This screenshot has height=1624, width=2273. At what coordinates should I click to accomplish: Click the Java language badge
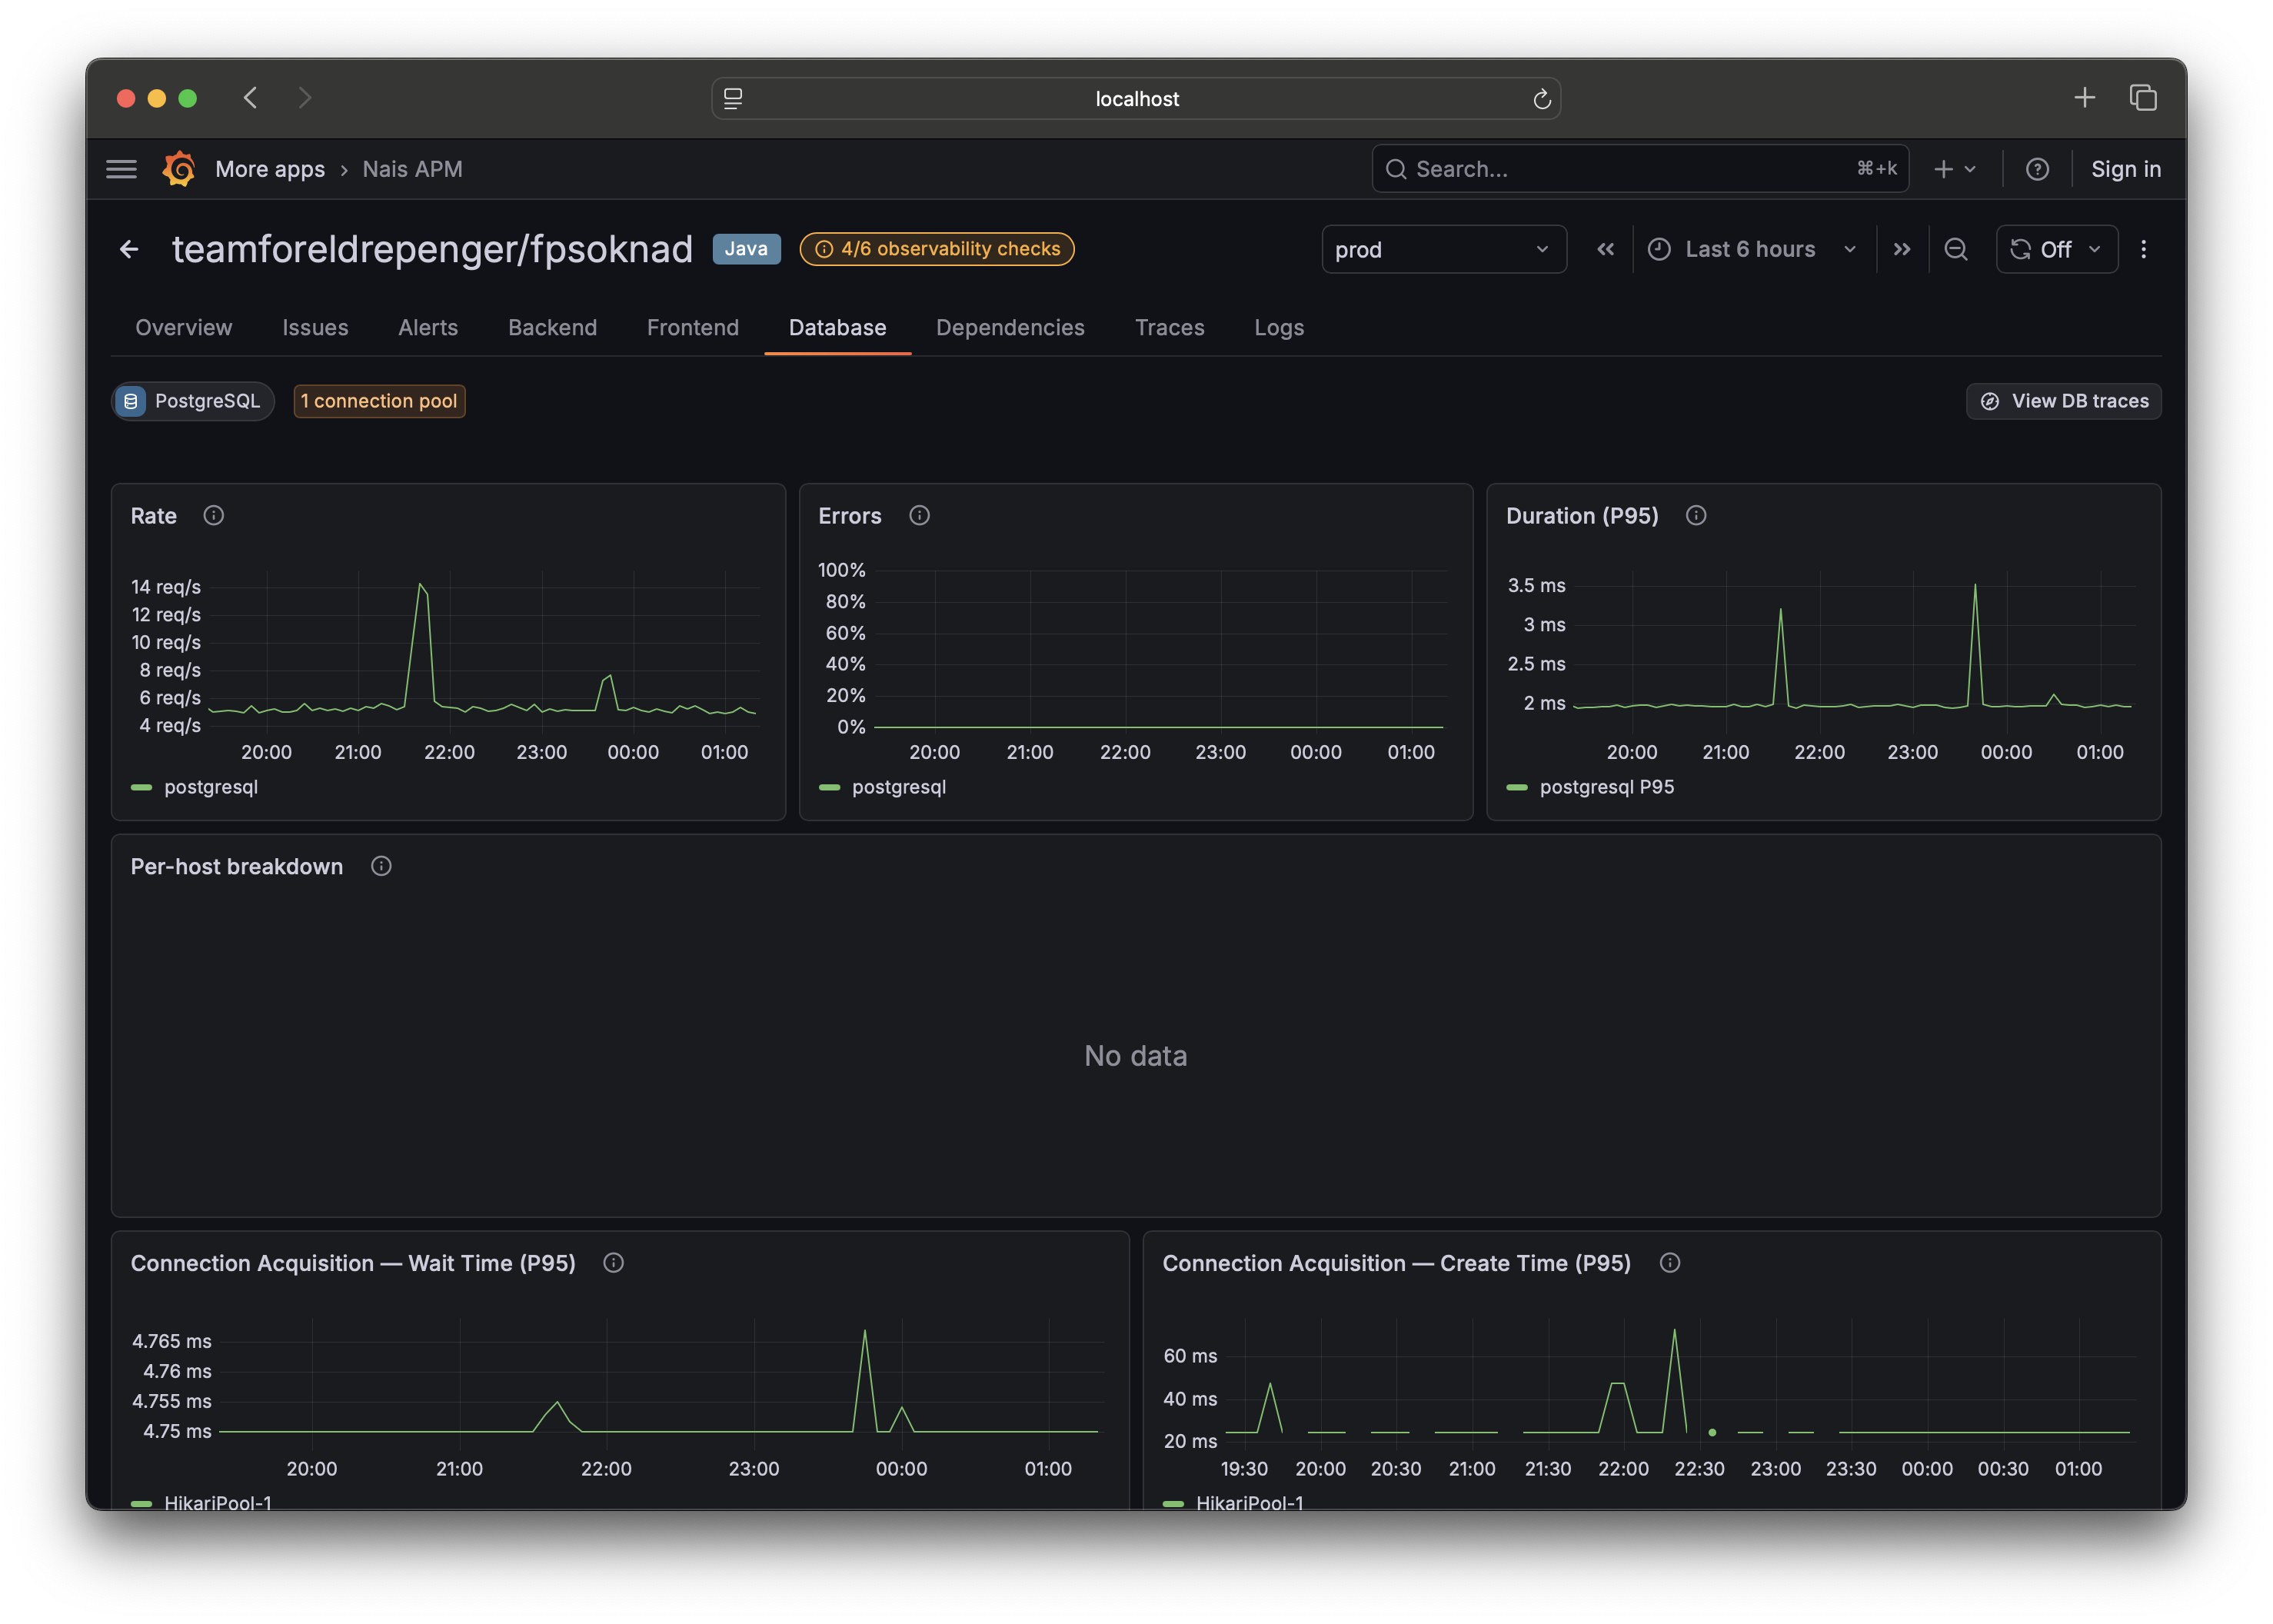pyautogui.click(x=746, y=249)
